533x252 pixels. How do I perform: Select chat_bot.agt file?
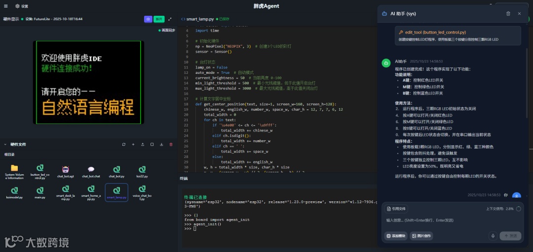coord(66,172)
